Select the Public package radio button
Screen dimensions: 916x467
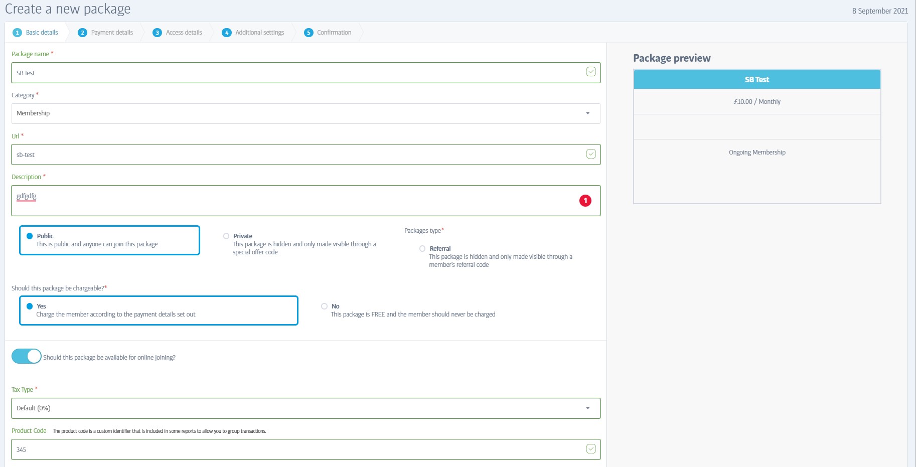coord(30,236)
